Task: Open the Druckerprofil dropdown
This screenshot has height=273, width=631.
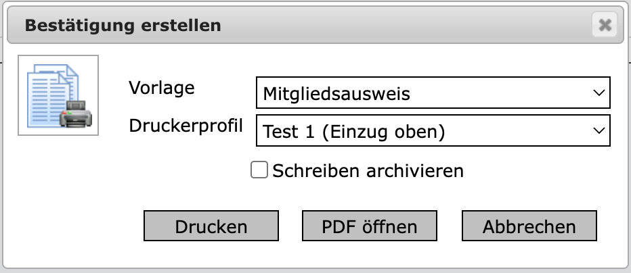Action: tap(433, 131)
